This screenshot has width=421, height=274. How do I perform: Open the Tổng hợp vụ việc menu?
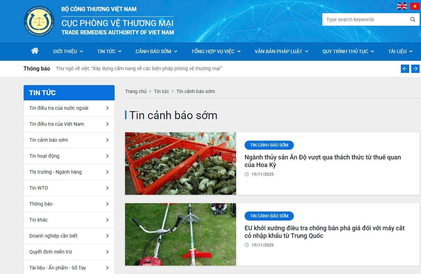(216, 51)
